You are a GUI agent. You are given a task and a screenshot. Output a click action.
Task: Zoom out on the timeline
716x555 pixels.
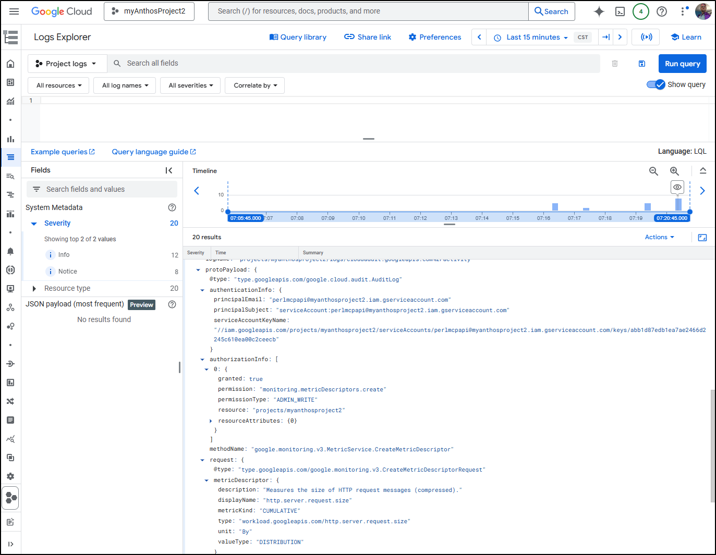tap(653, 171)
